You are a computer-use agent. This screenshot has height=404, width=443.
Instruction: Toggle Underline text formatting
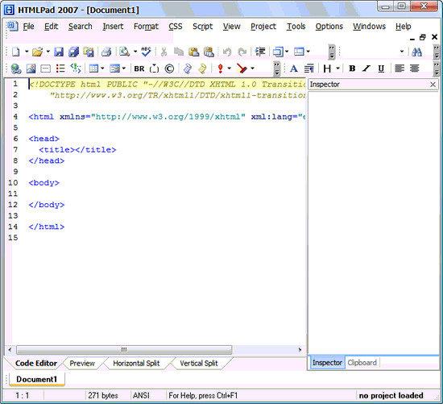click(x=381, y=69)
